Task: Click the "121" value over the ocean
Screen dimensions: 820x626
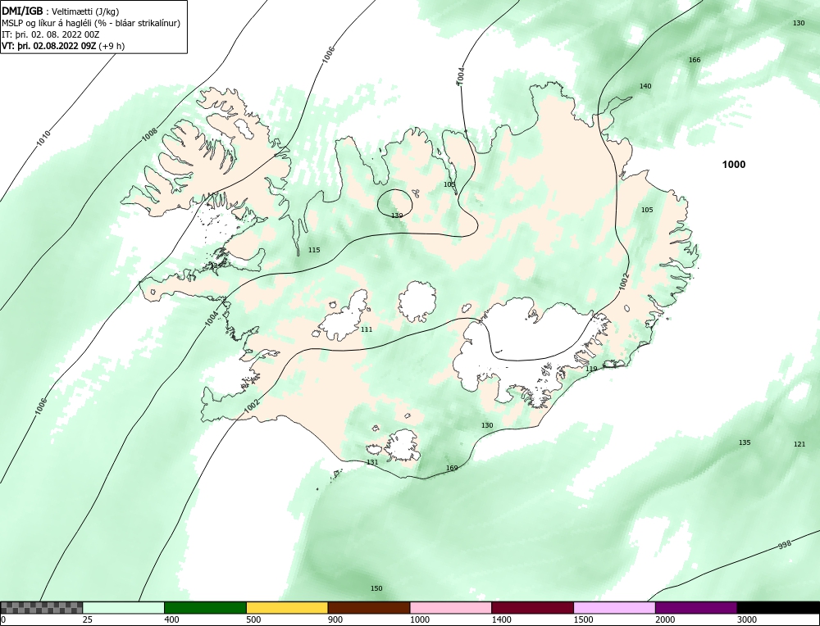Action: (x=799, y=444)
